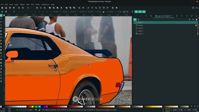
Task: Increase zoom with the plus stepper
Action: click(x=182, y=110)
